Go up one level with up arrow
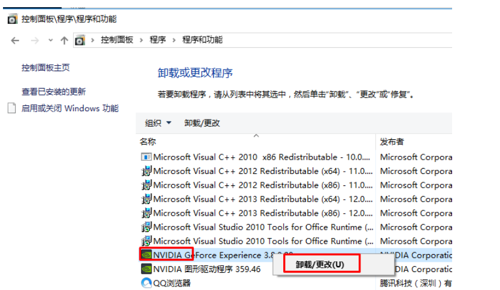This screenshot has height=290, width=500. 65,41
